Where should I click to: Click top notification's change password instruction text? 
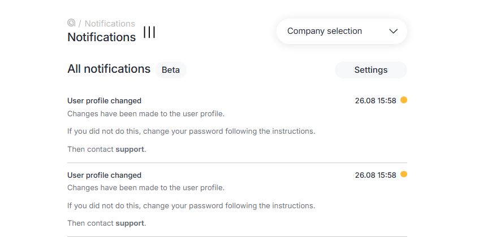click(191, 131)
